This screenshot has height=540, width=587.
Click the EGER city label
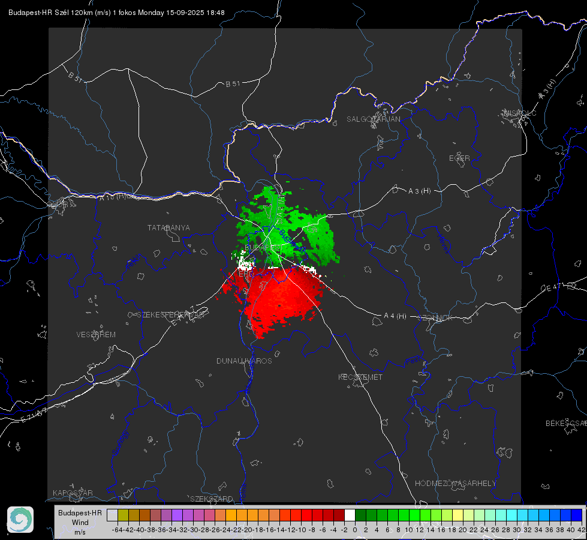pyautogui.click(x=459, y=158)
